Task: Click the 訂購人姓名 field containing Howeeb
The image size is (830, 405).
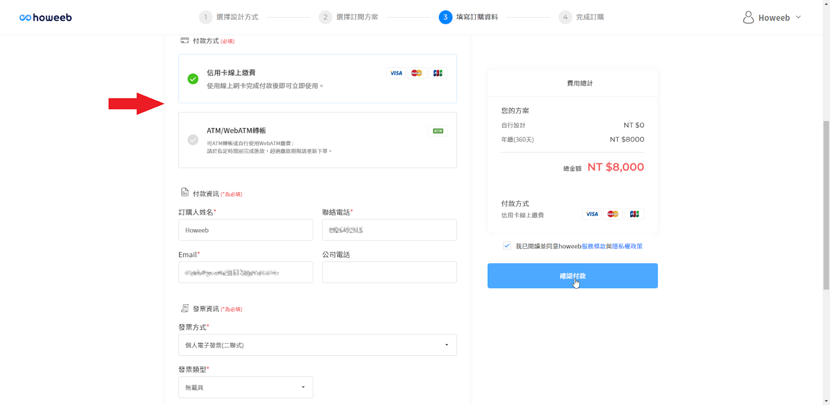Action: pos(246,230)
